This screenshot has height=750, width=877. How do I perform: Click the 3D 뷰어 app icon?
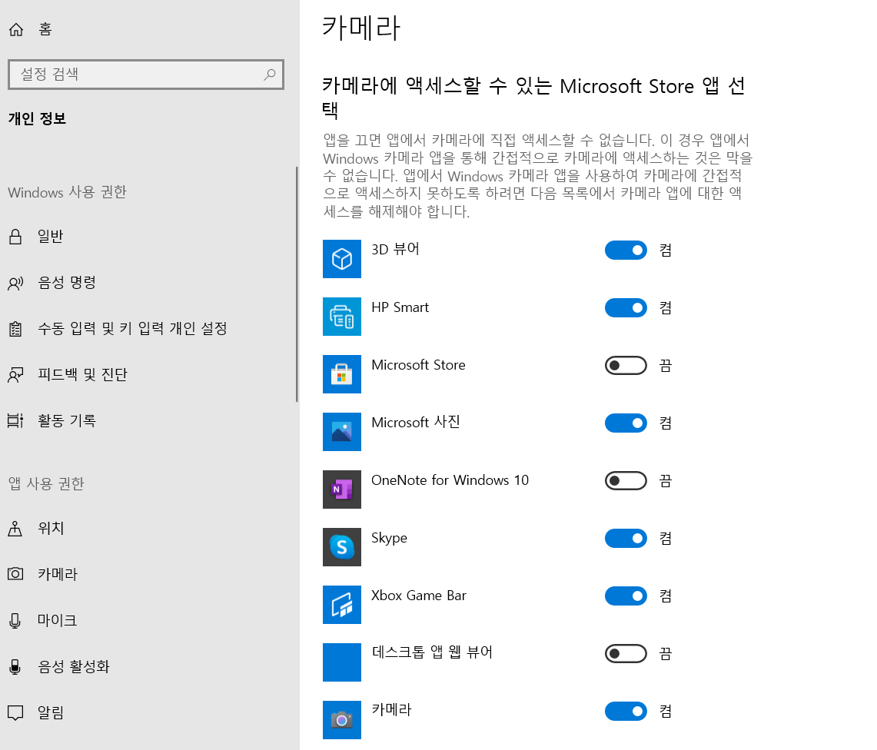342,259
